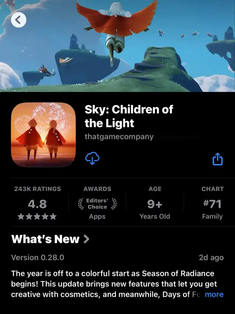The image size is (235, 314).
Task: Tap the cloud download icon
Action: coord(92,158)
